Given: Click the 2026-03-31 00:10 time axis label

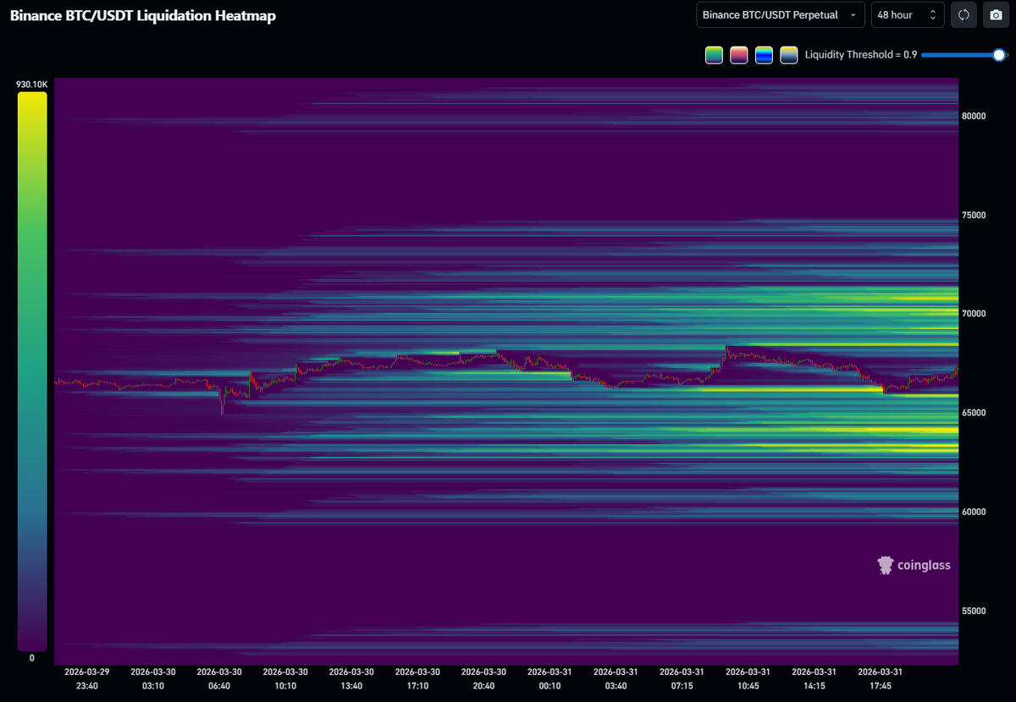Looking at the screenshot, I should pyautogui.click(x=549, y=679).
